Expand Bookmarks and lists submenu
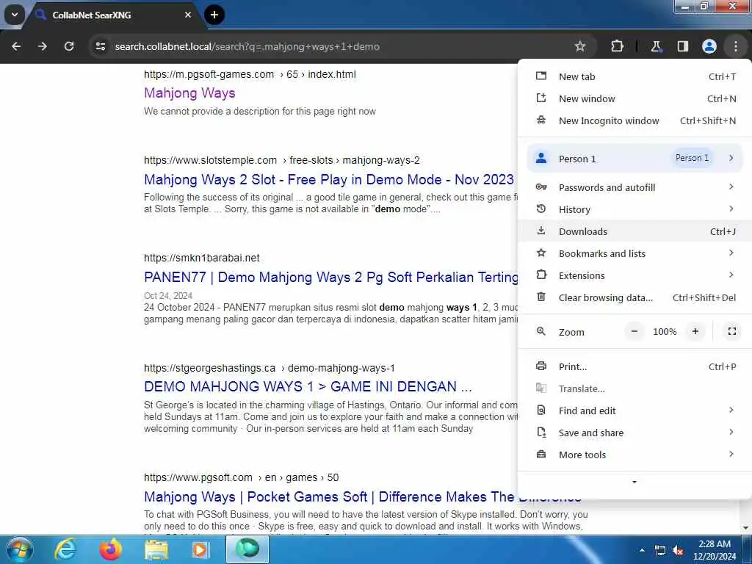The height and width of the screenshot is (564, 752). coord(634,253)
